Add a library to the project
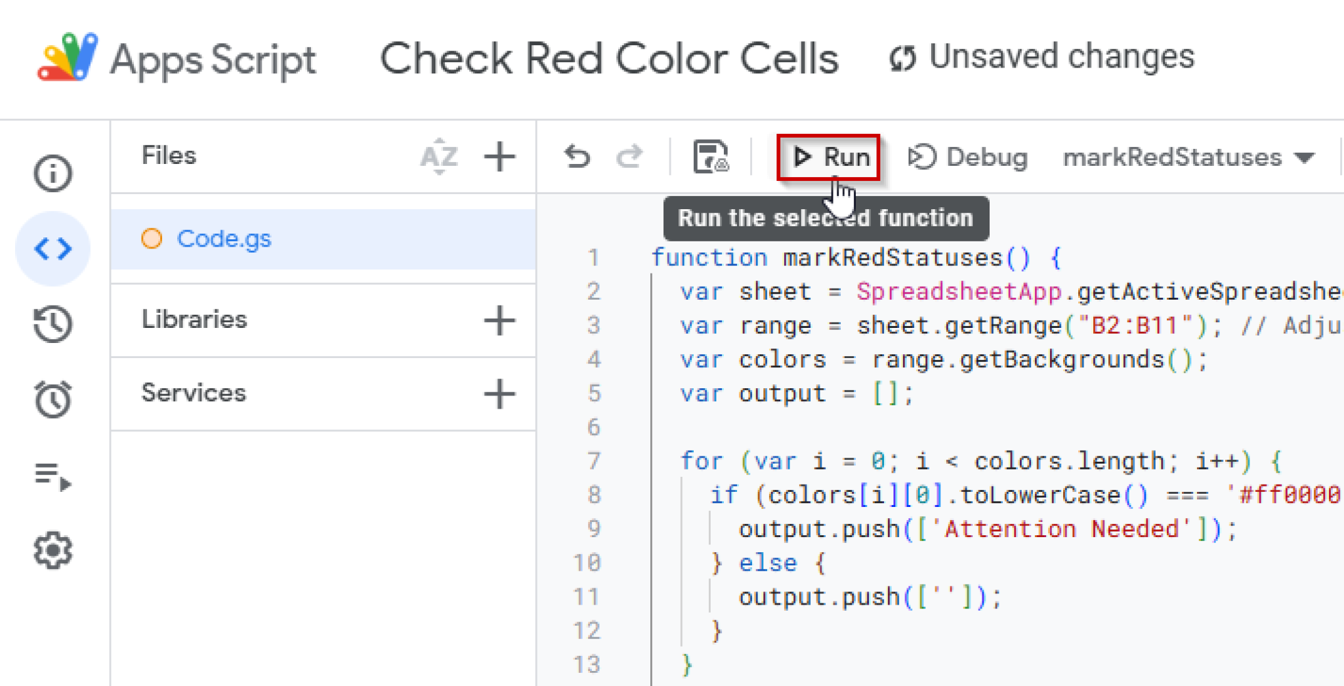 (499, 321)
